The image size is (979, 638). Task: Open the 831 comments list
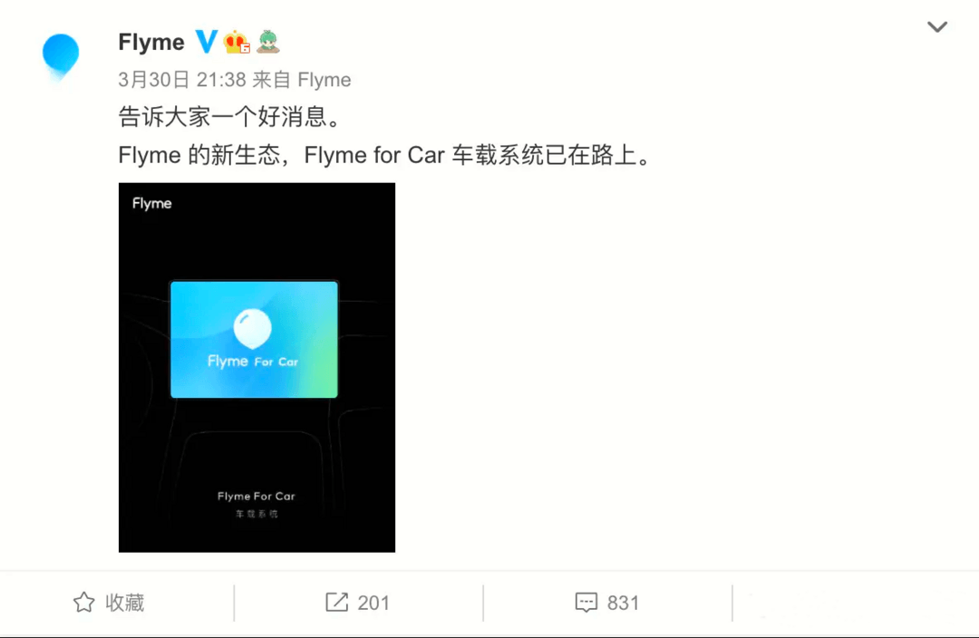click(x=623, y=603)
